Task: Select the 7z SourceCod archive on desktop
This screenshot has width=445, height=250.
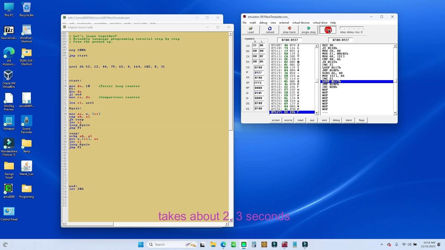Action: [9, 33]
